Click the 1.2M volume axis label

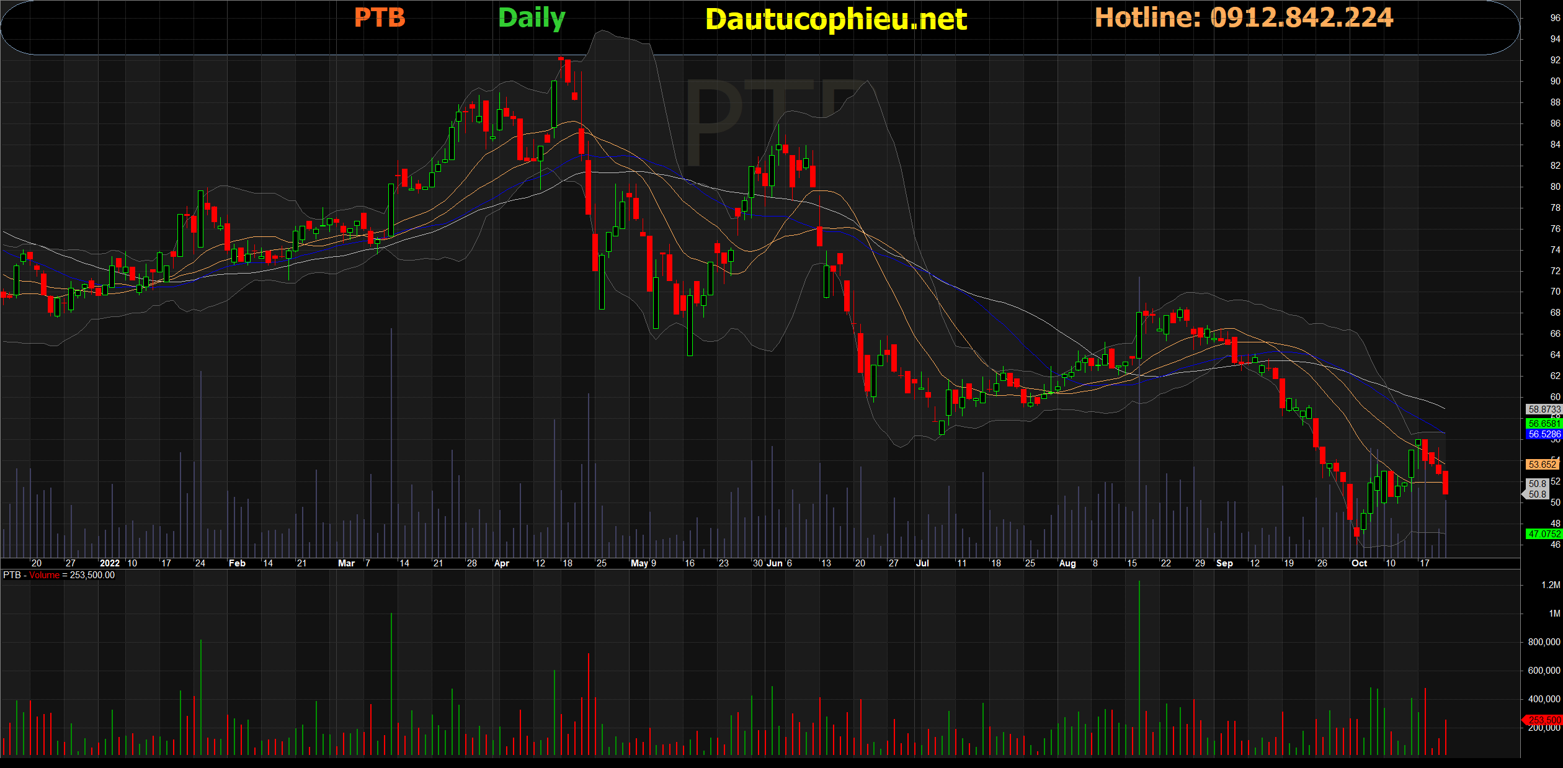[x=1550, y=585]
